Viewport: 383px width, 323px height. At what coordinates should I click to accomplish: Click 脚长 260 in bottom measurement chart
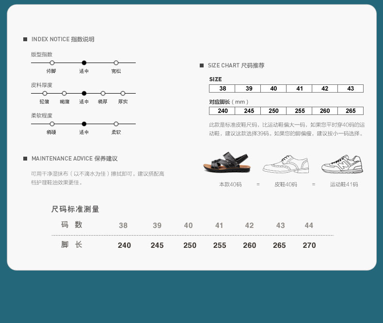coord(249,245)
